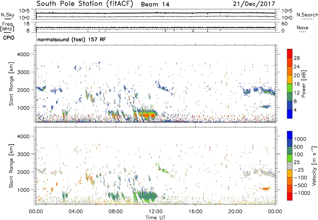This screenshot has height=220, width=318.
Task: Click the "12:00" time axis tick
Action: click(x=155, y=212)
